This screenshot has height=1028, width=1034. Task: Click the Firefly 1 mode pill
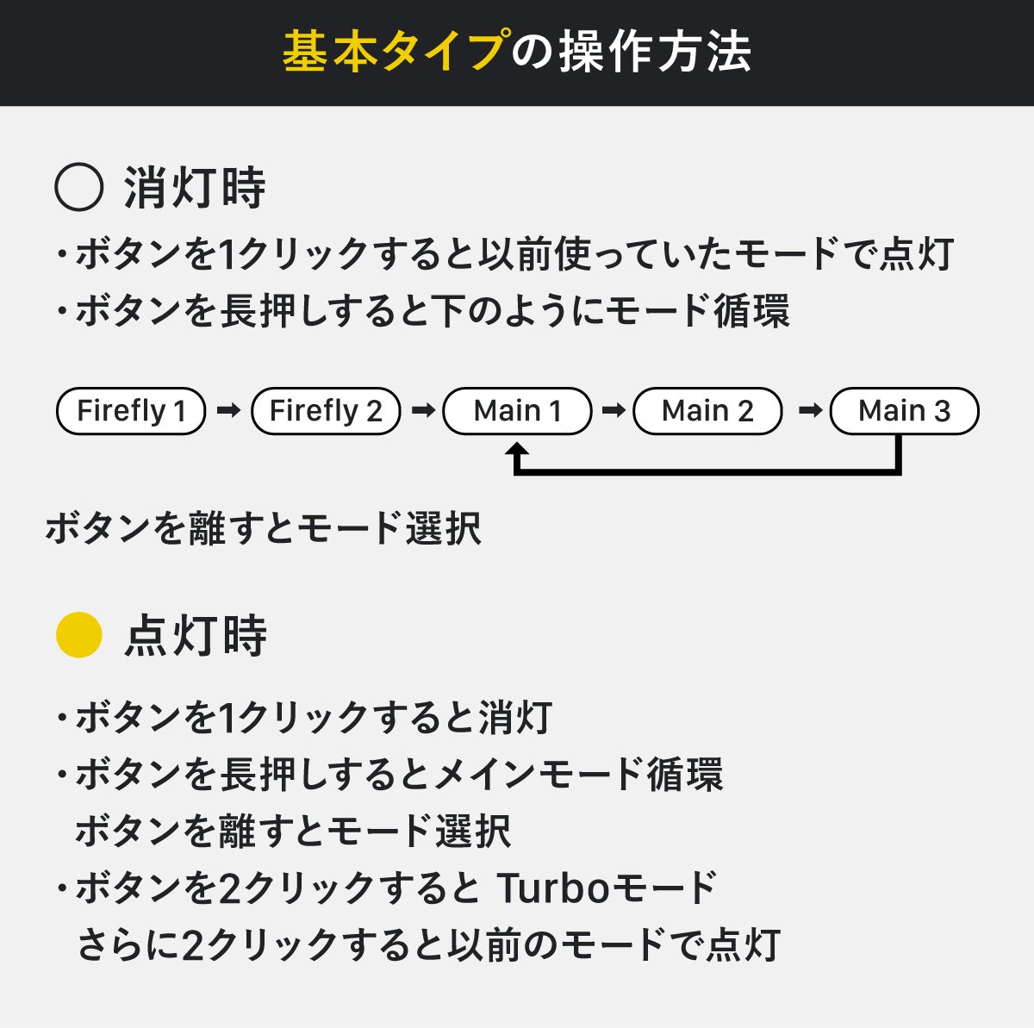[x=131, y=411]
